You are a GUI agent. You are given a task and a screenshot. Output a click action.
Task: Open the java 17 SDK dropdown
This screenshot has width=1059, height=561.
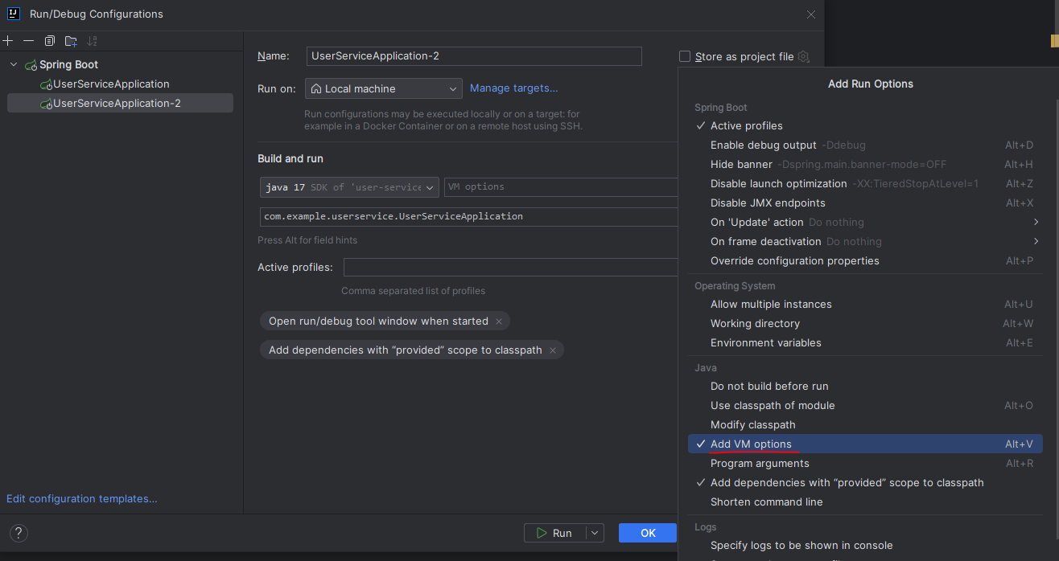pyautogui.click(x=349, y=186)
